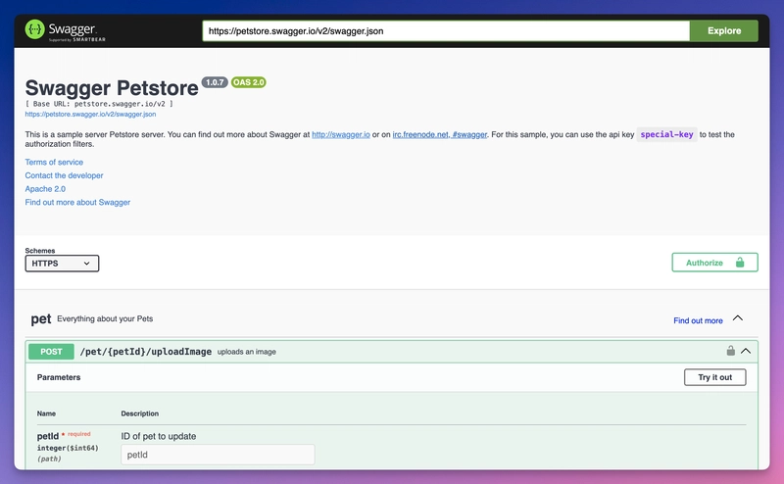784x484 pixels.
Task: Click the Name column header
Action: pyautogui.click(x=46, y=413)
